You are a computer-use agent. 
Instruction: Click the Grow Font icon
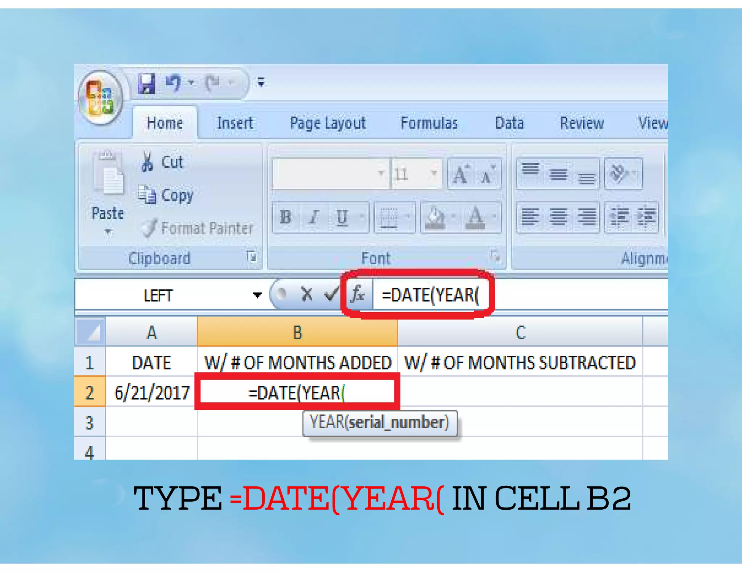(461, 175)
